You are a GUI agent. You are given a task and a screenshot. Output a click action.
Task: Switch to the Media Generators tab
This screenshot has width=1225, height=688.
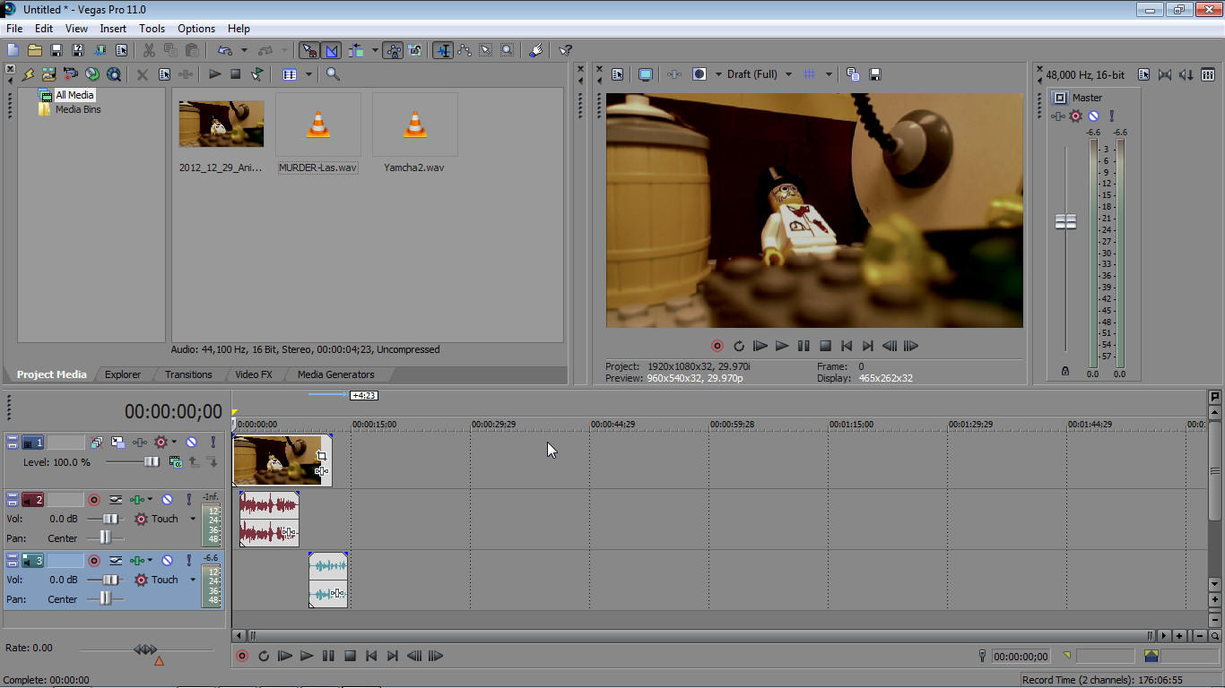tap(336, 374)
